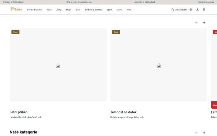The height and width of the screenshot is (136, 217).
Task: Open the Slevy menu
Action: pyautogui.click(x=119, y=10)
